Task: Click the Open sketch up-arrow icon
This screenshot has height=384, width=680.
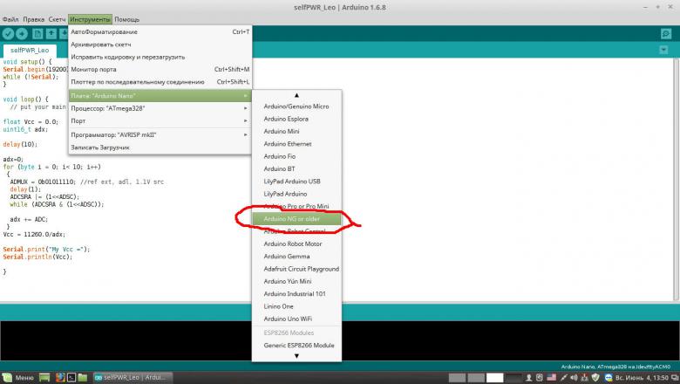Action: pyautogui.click(x=51, y=34)
